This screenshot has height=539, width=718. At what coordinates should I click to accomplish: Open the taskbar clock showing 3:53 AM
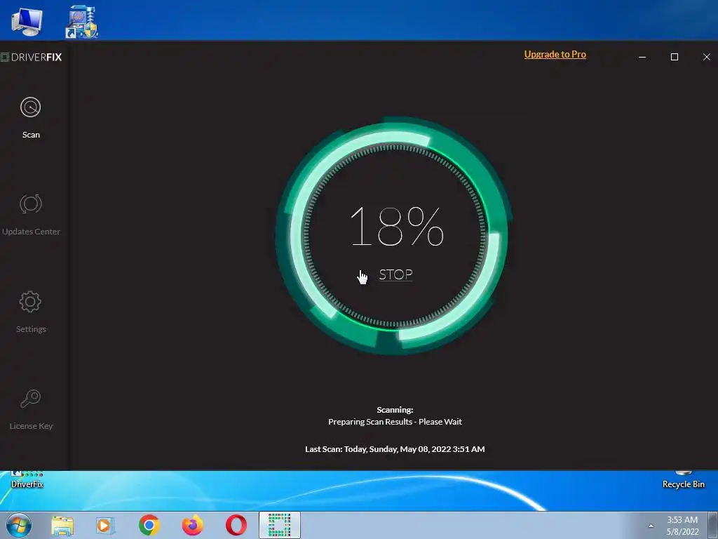click(x=682, y=526)
